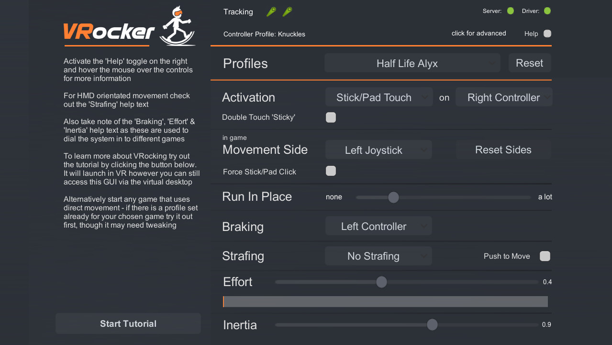Click the Driver status indicator light
The height and width of the screenshot is (345, 612).
547,11
